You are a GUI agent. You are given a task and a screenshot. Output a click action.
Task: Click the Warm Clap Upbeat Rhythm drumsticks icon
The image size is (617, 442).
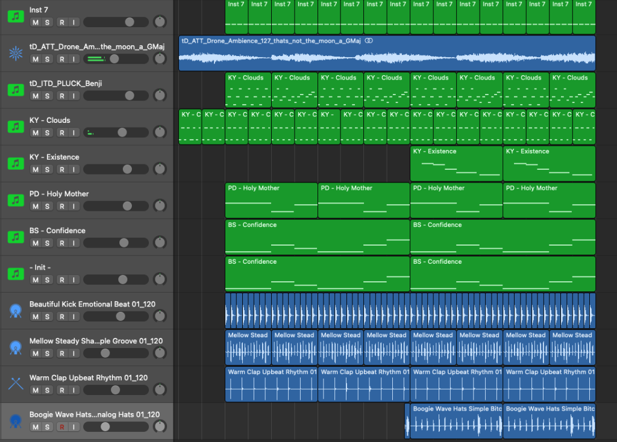coord(15,384)
